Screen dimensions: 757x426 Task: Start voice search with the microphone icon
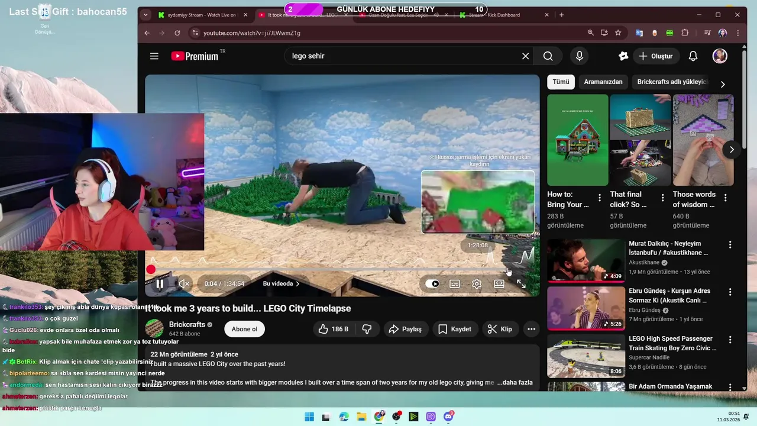point(580,56)
